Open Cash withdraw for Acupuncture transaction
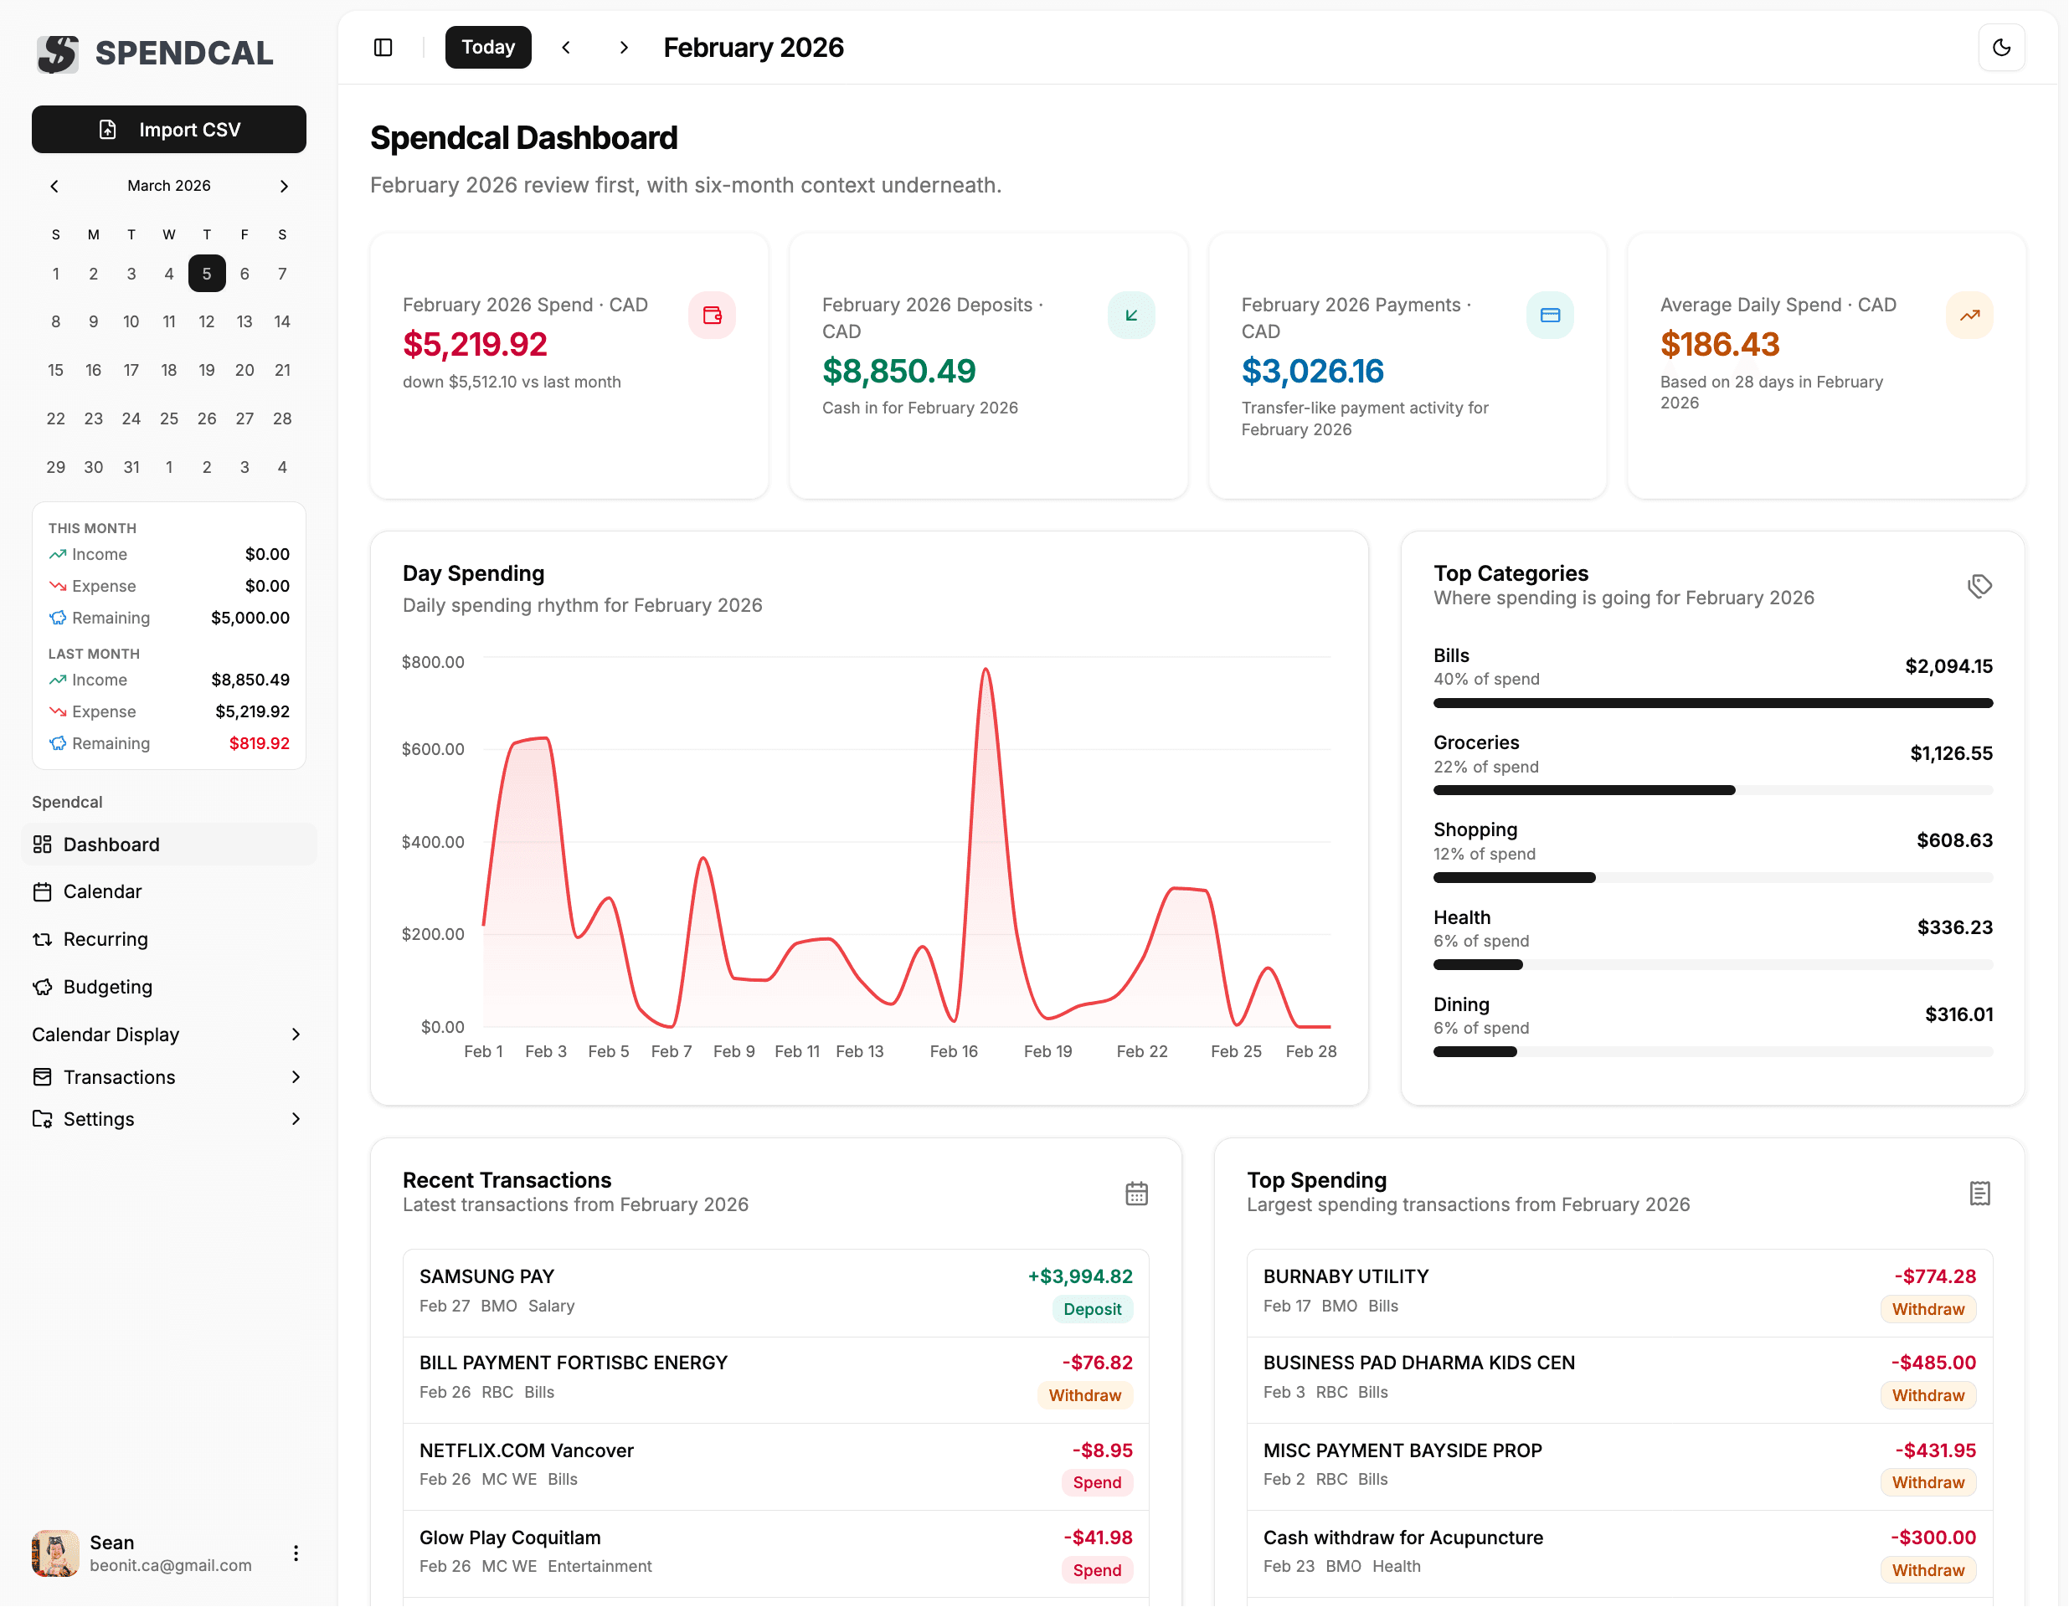This screenshot has width=2069, height=1607. point(1619,1555)
